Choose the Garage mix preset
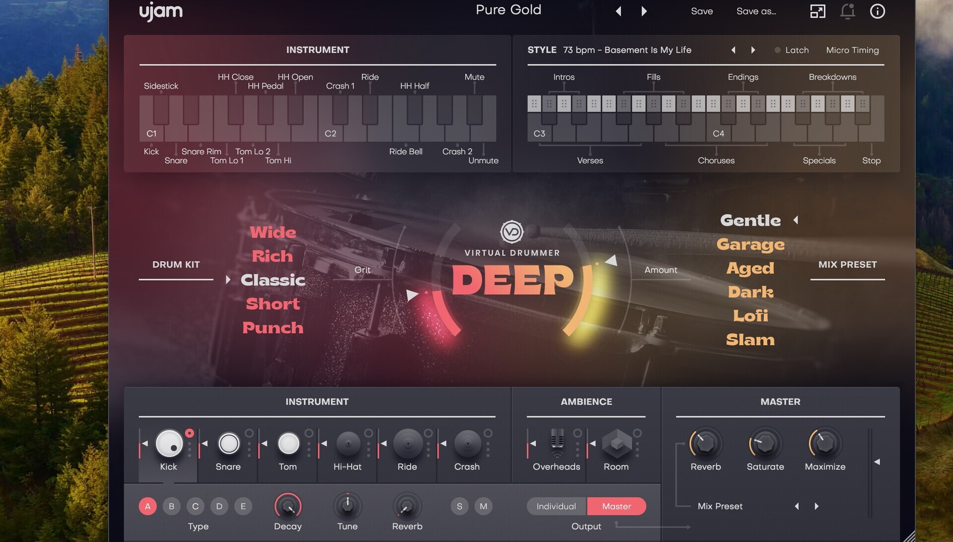 point(750,244)
